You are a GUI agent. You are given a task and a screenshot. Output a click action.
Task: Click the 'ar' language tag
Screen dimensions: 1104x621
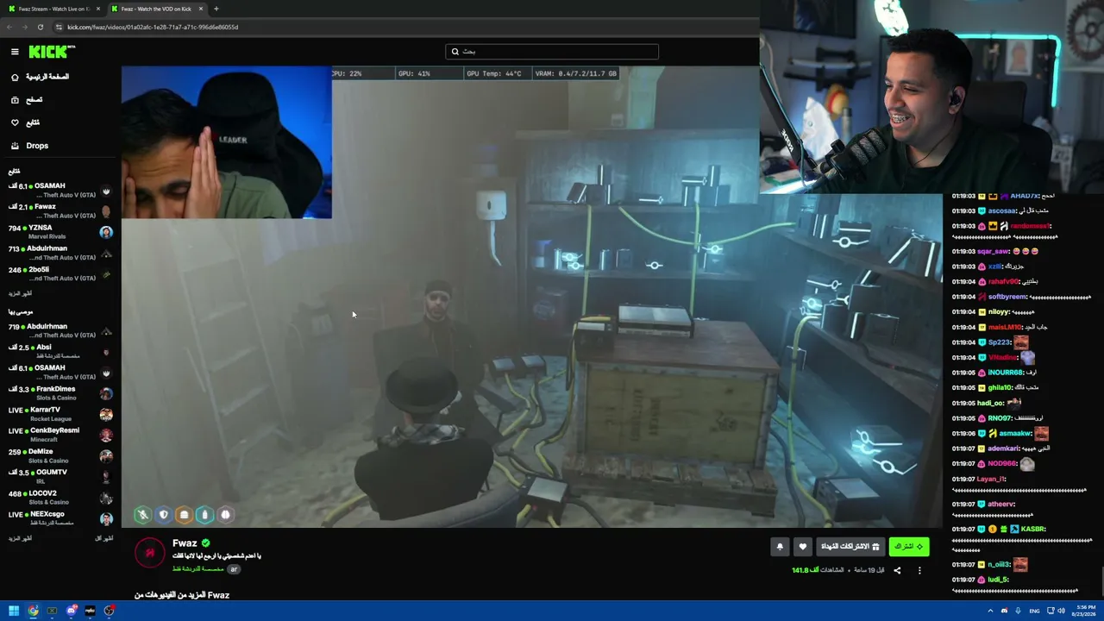tap(234, 569)
